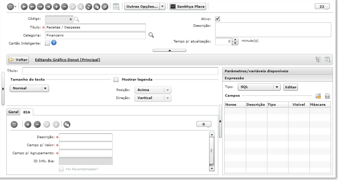Open Tamanho do texto Normal dropdown
Viewport: 338px width, 180px height.
point(29,88)
